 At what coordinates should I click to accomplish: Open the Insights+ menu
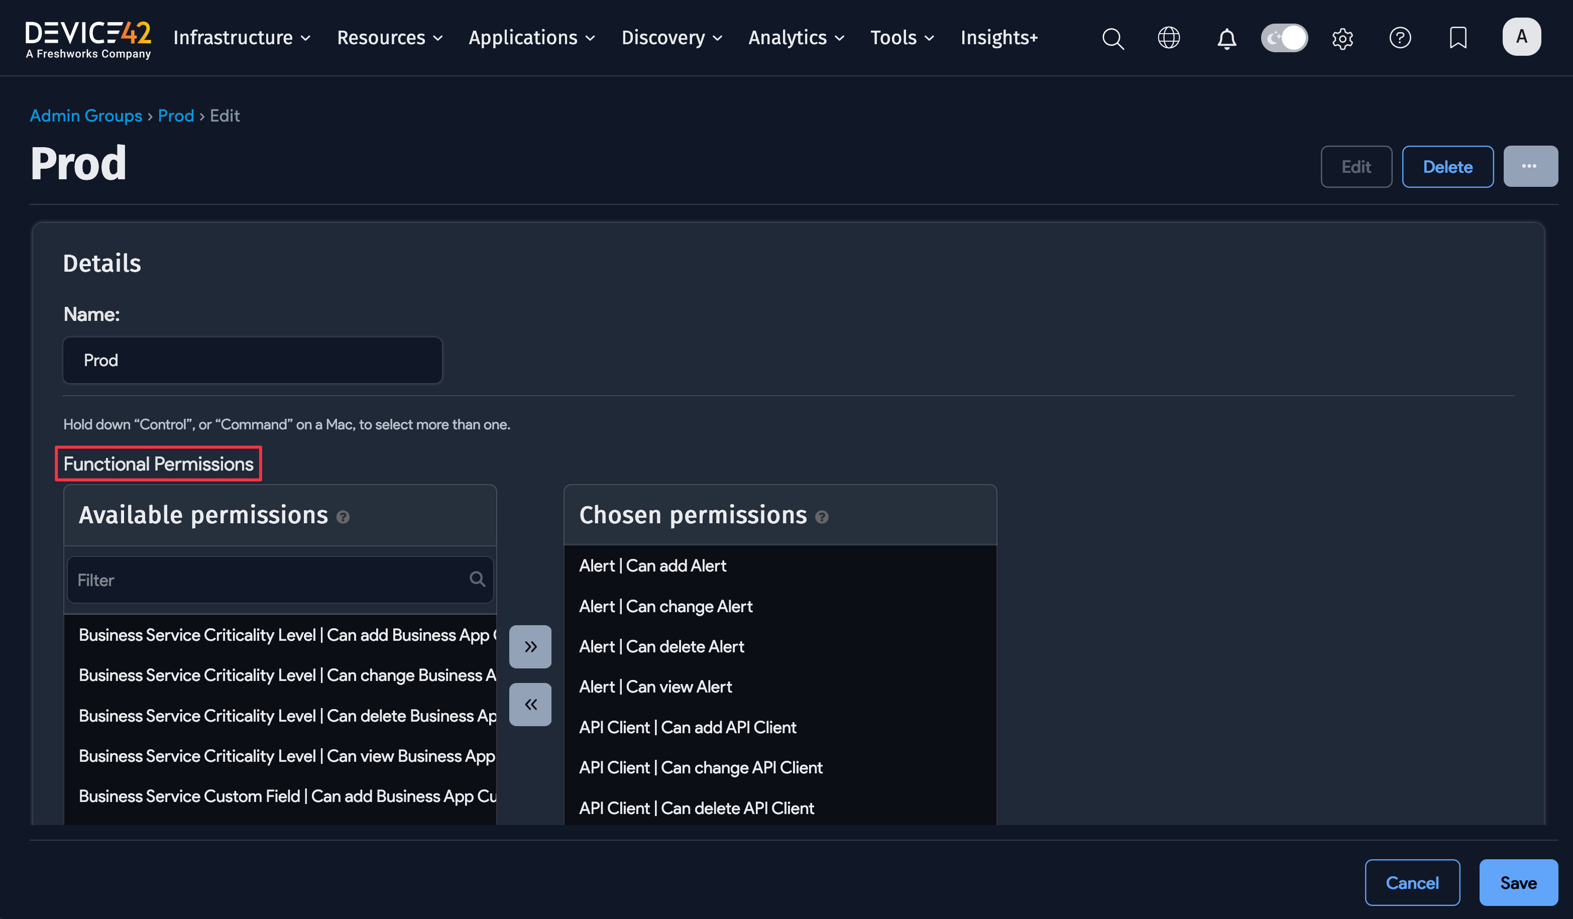pos(999,38)
